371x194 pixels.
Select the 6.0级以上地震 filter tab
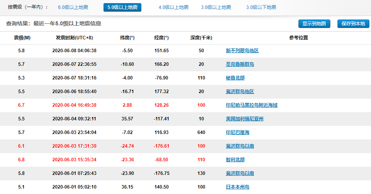73,7
